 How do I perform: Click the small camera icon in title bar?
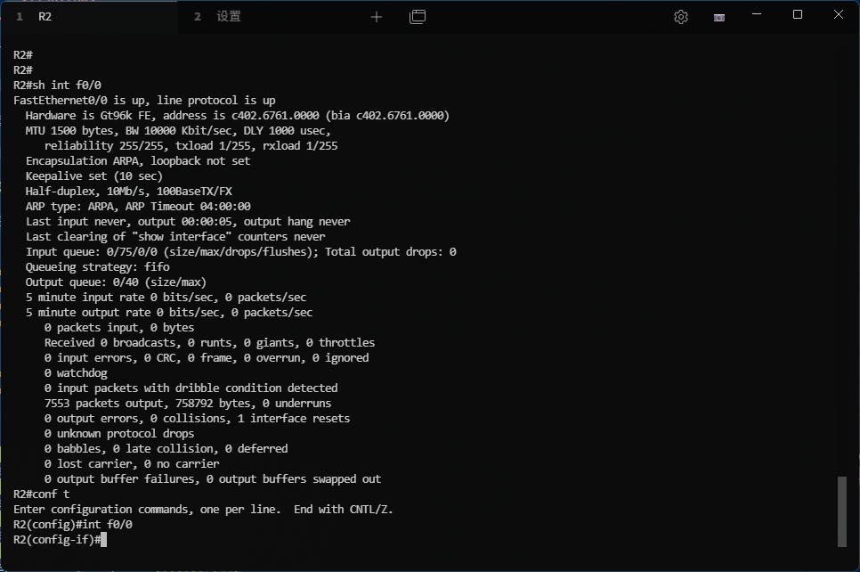pyautogui.click(x=719, y=17)
